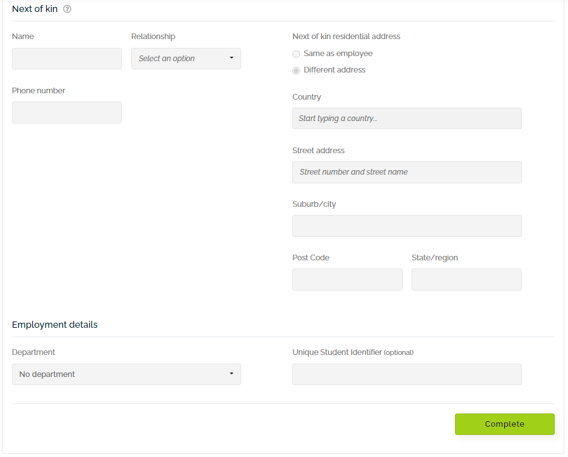Click the (optional) label beside Unique Student Identifier

point(398,352)
